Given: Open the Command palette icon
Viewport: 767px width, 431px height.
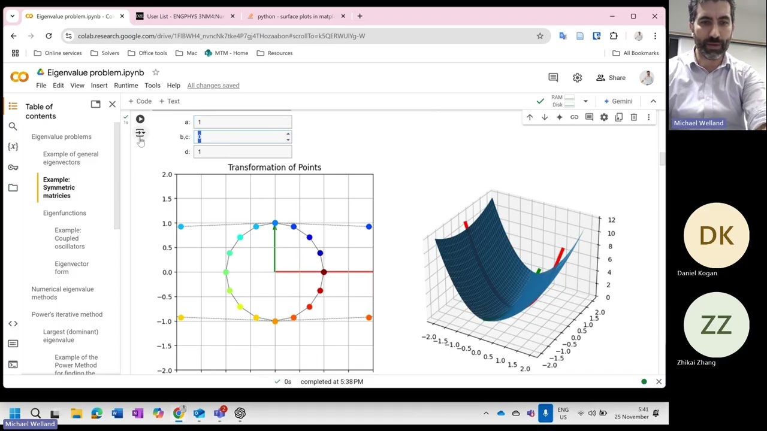Looking at the screenshot, I should tap(13, 344).
